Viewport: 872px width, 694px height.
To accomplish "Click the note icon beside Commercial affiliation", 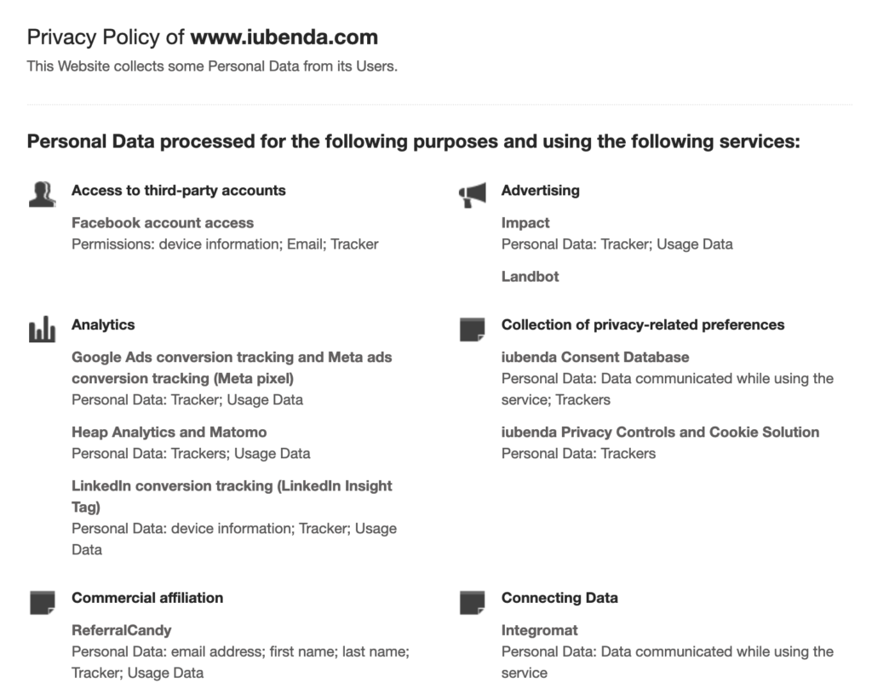I will click(x=42, y=602).
